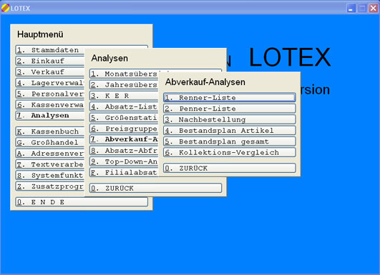Viewport: 380px width, 275px height.
Task: Open the Kassenbuch entry
Action: [x=50, y=131]
